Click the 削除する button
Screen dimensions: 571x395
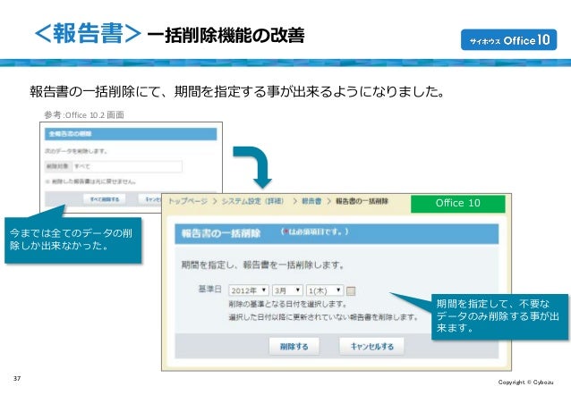tap(294, 346)
